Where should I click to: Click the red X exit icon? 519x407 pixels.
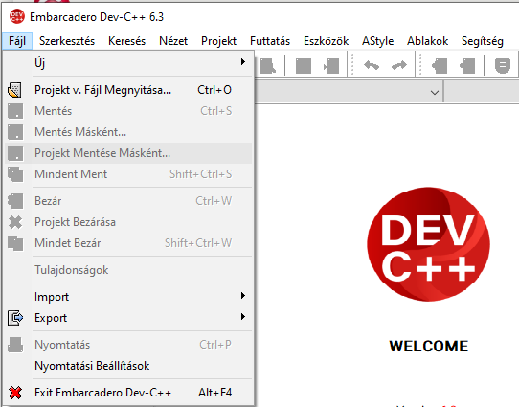(15, 393)
